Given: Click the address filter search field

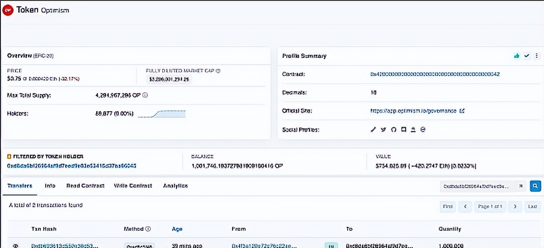Looking at the screenshot, I should click(x=477, y=186).
